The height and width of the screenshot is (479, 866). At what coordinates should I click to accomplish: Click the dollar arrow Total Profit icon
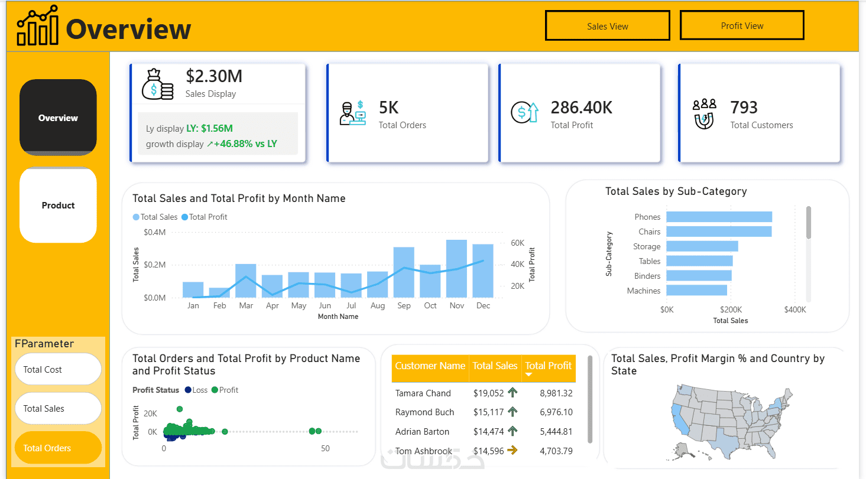525,112
